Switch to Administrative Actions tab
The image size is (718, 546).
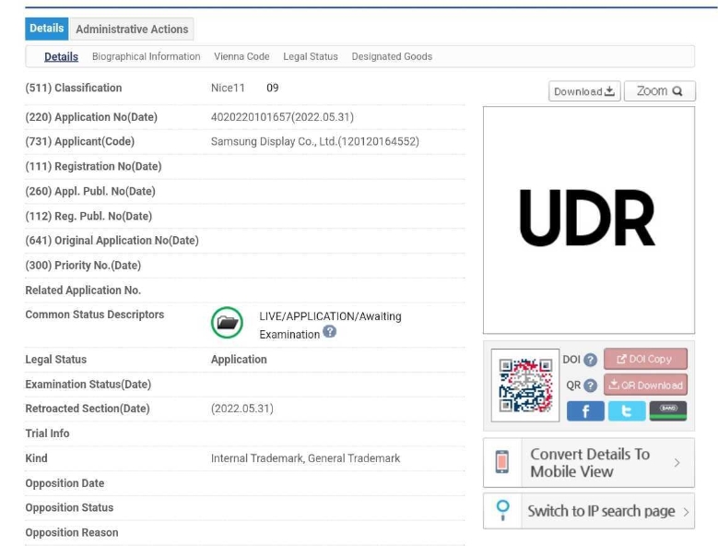132,30
